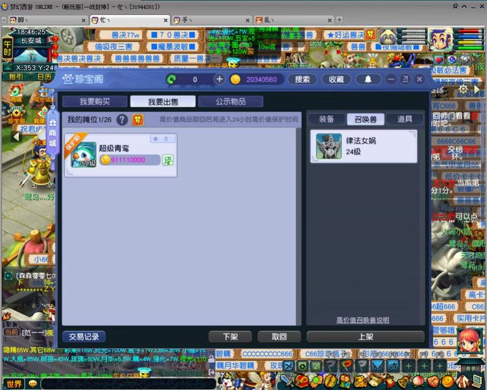This screenshot has height=390, width=487.
Task: Click the sword attack icon in bottom bar
Action: [286, 380]
